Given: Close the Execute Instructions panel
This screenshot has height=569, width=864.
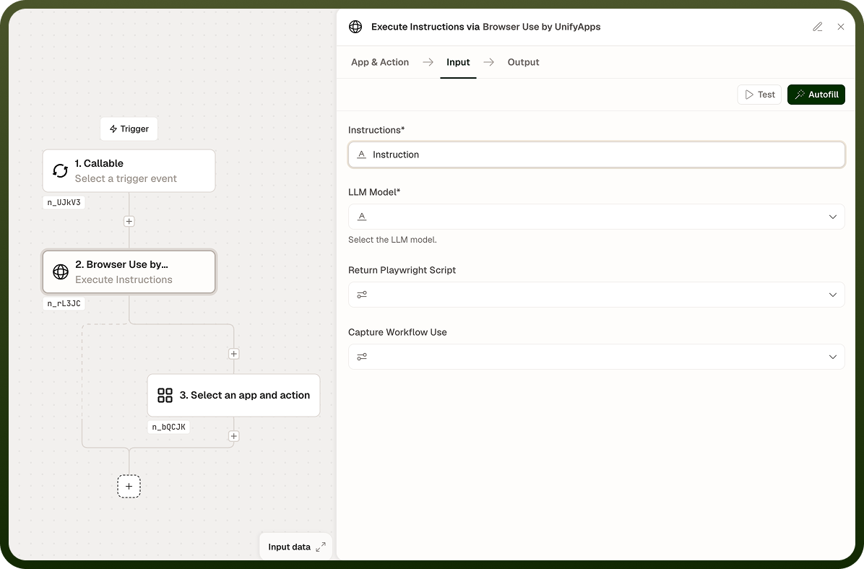Looking at the screenshot, I should pyautogui.click(x=841, y=27).
